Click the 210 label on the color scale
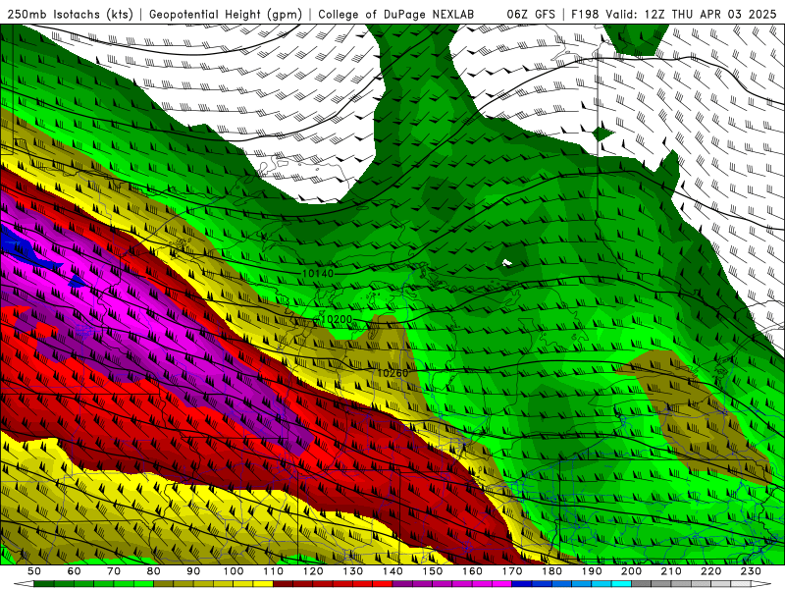This screenshot has width=785, height=589. pos(671,571)
